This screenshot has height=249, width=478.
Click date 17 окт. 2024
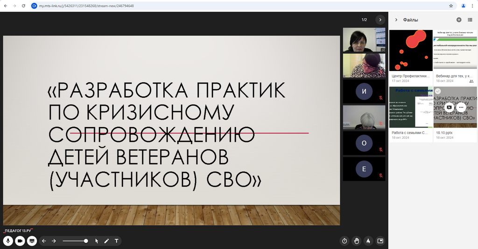pyautogui.click(x=401, y=81)
